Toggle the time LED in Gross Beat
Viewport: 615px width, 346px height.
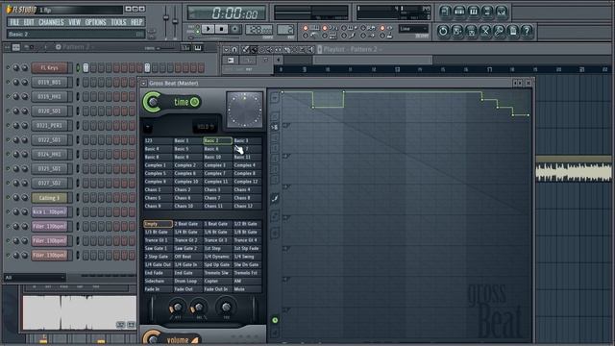coord(194,102)
